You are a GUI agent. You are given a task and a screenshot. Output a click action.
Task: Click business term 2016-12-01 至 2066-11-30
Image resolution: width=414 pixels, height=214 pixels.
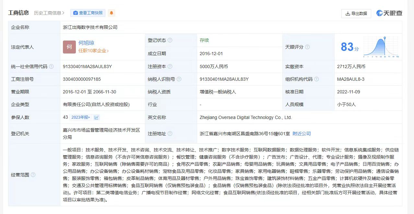pyautogui.click(x=89, y=92)
